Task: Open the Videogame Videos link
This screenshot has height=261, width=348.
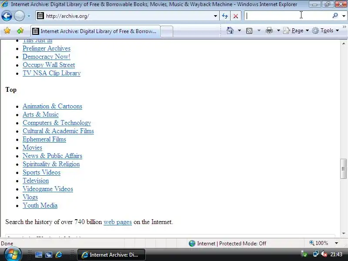Action: pos(48,189)
